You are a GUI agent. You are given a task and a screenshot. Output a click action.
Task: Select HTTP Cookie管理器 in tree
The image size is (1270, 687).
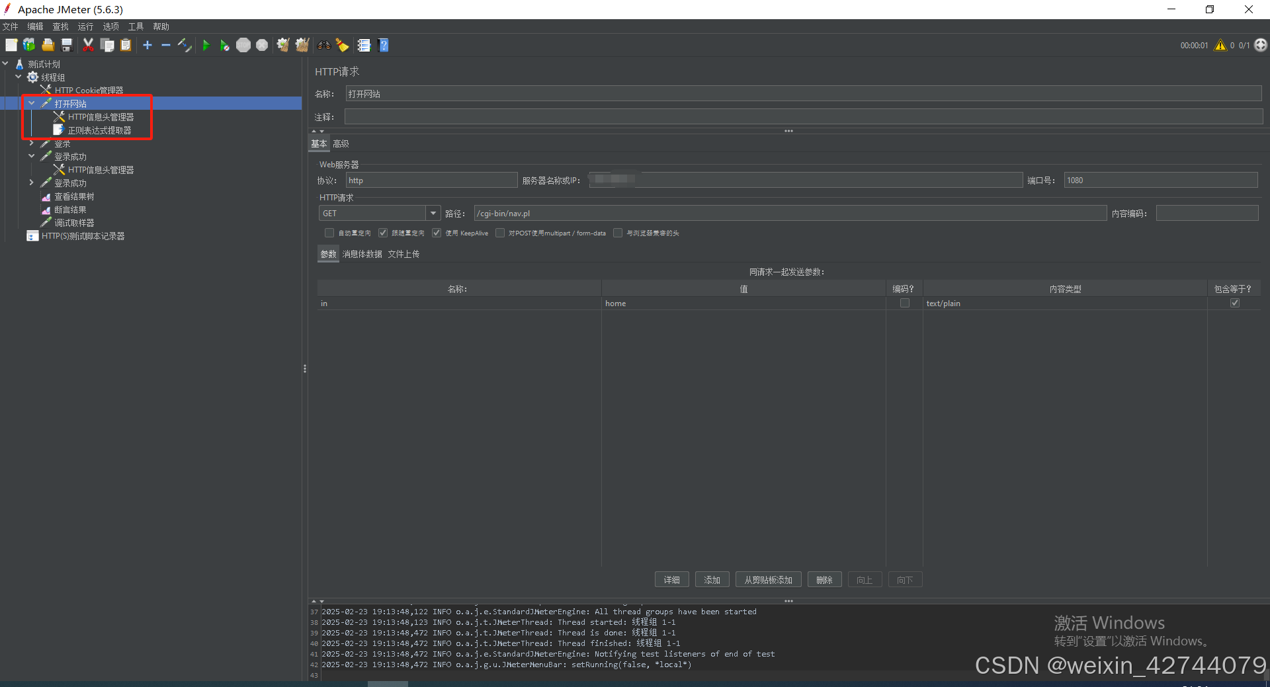pos(89,91)
